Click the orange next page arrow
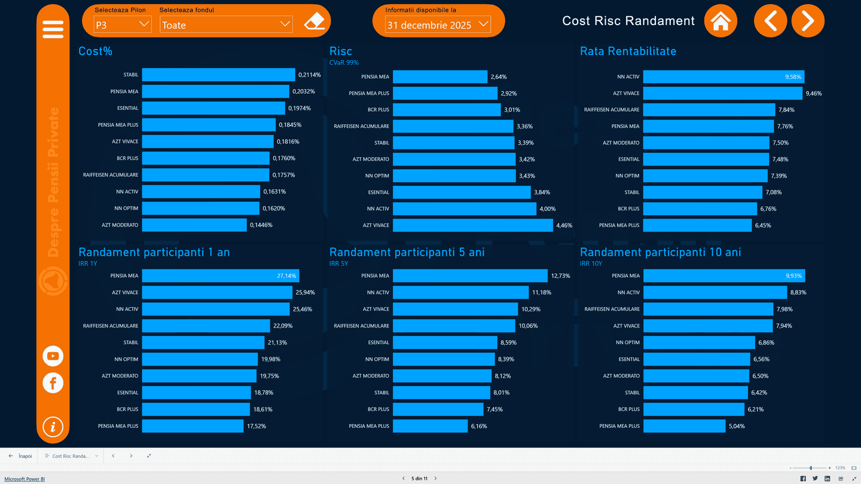The width and height of the screenshot is (861, 484). [808, 21]
